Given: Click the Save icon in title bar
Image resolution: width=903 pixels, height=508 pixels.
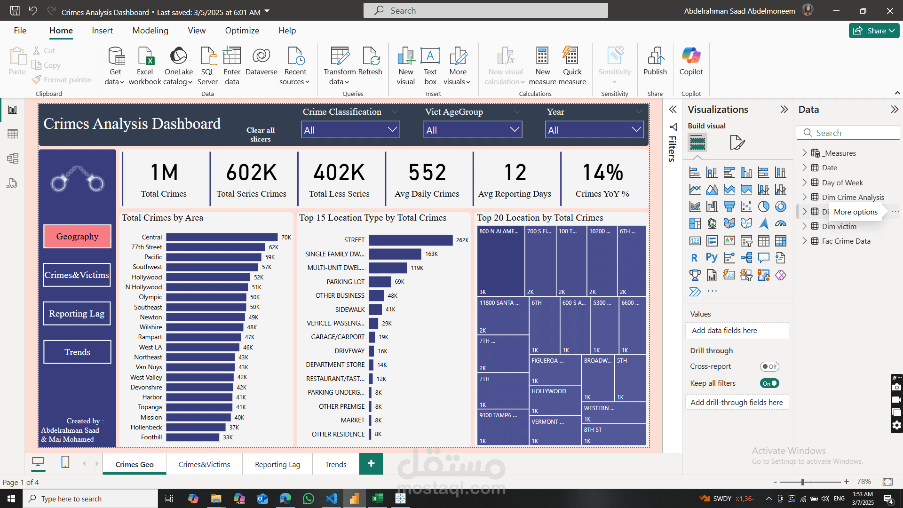Looking at the screenshot, I should (x=15, y=10).
